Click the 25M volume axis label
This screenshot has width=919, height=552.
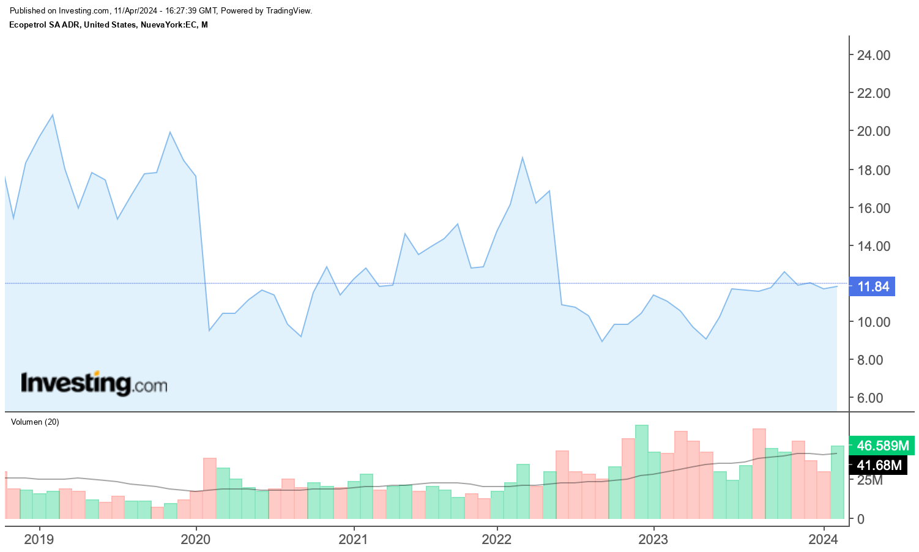869,480
